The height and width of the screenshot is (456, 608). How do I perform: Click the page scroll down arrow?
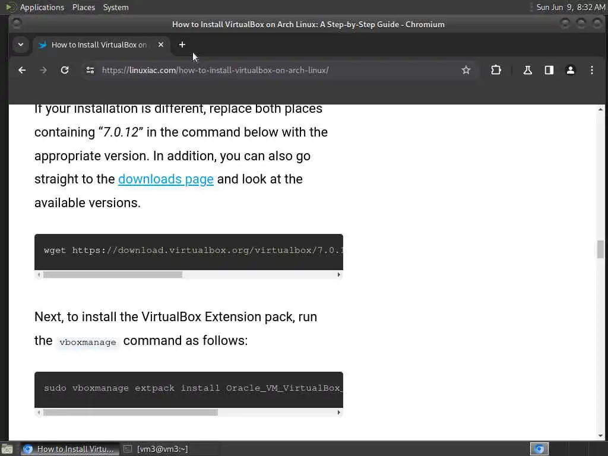click(600, 435)
